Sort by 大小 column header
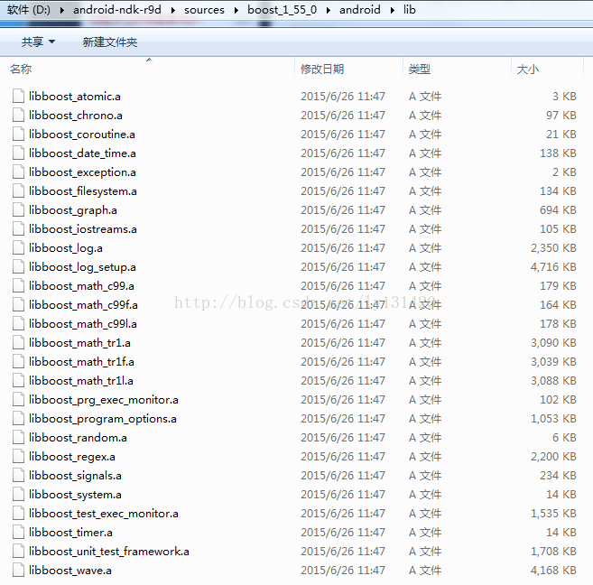 [528, 69]
